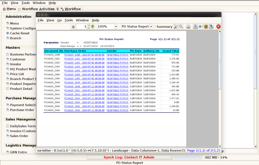Image resolution: width=259 pixels, height=165 pixels.
Task: Click window icon beside System Configurator
Action: point(8,28)
